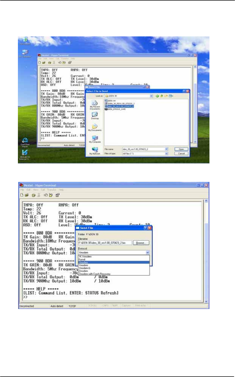Open the Transfer menu in the HyperTerminal window with protocol list open
The height and width of the screenshot is (377, 235).
pos(51,190)
